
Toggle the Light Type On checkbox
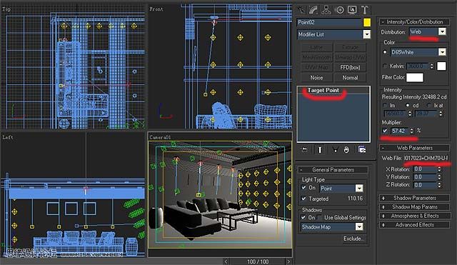click(x=303, y=188)
